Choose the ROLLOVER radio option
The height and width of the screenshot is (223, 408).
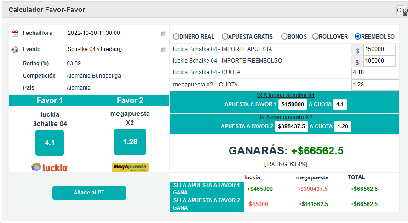pos(316,36)
